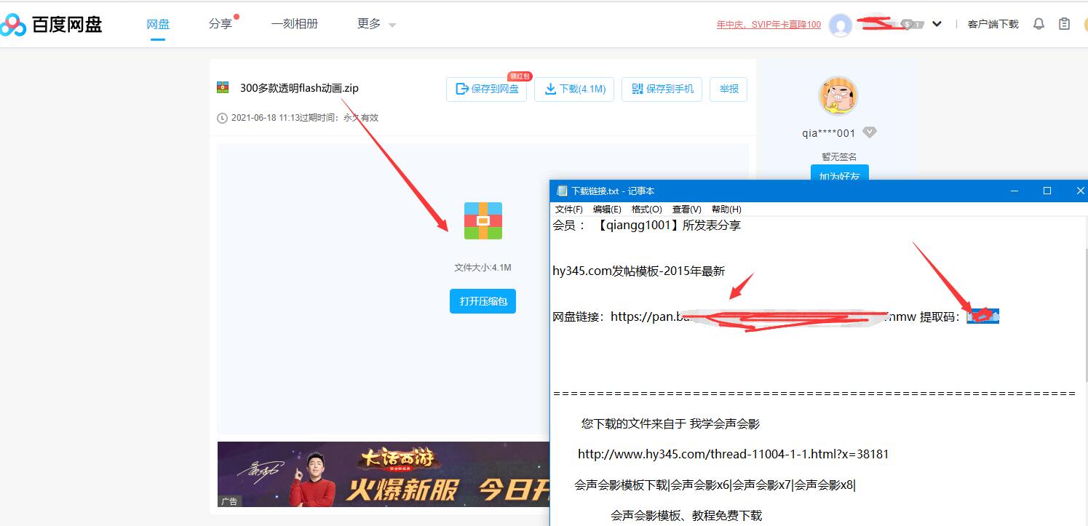Click the zip file icon beside filename
This screenshot has height=526, width=1088.
[x=223, y=88]
